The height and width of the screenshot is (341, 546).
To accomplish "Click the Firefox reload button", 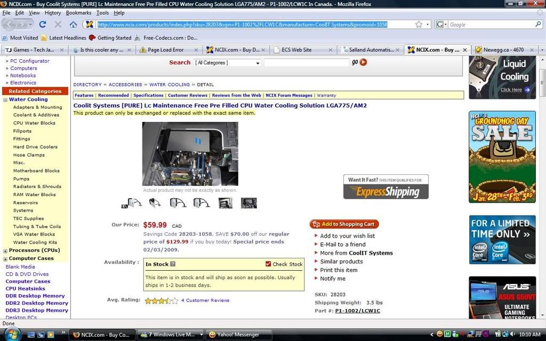I will (43, 25).
